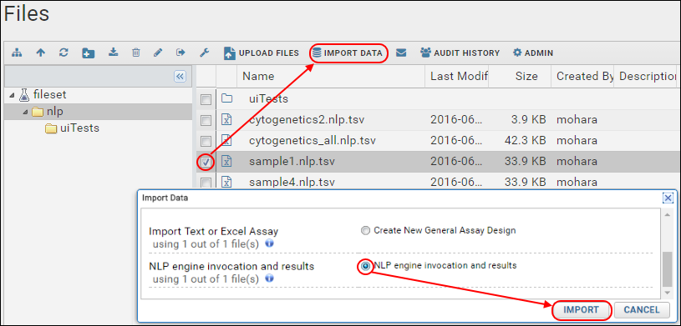Click the cytogenetics_all.nlp.tsv file icon
The width and height of the screenshot is (681, 326).
(226, 140)
